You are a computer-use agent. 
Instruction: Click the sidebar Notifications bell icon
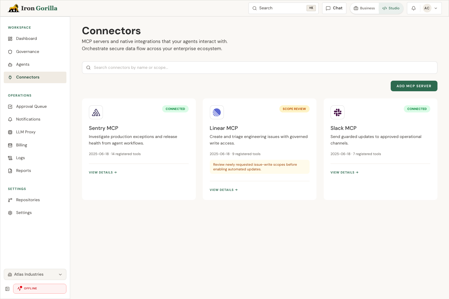pos(10,119)
